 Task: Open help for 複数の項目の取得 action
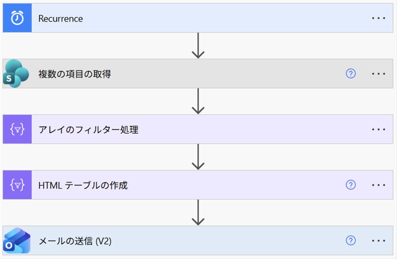pos(350,74)
